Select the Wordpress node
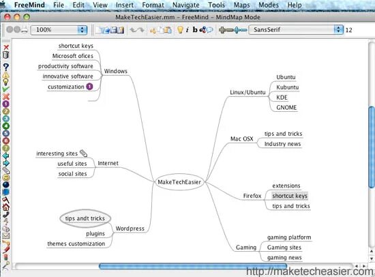The height and width of the screenshot is (277, 375). click(x=130, y=229)
